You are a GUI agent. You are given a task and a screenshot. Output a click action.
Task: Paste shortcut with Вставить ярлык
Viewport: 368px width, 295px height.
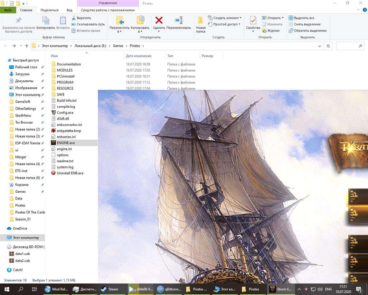coord(86,31)
